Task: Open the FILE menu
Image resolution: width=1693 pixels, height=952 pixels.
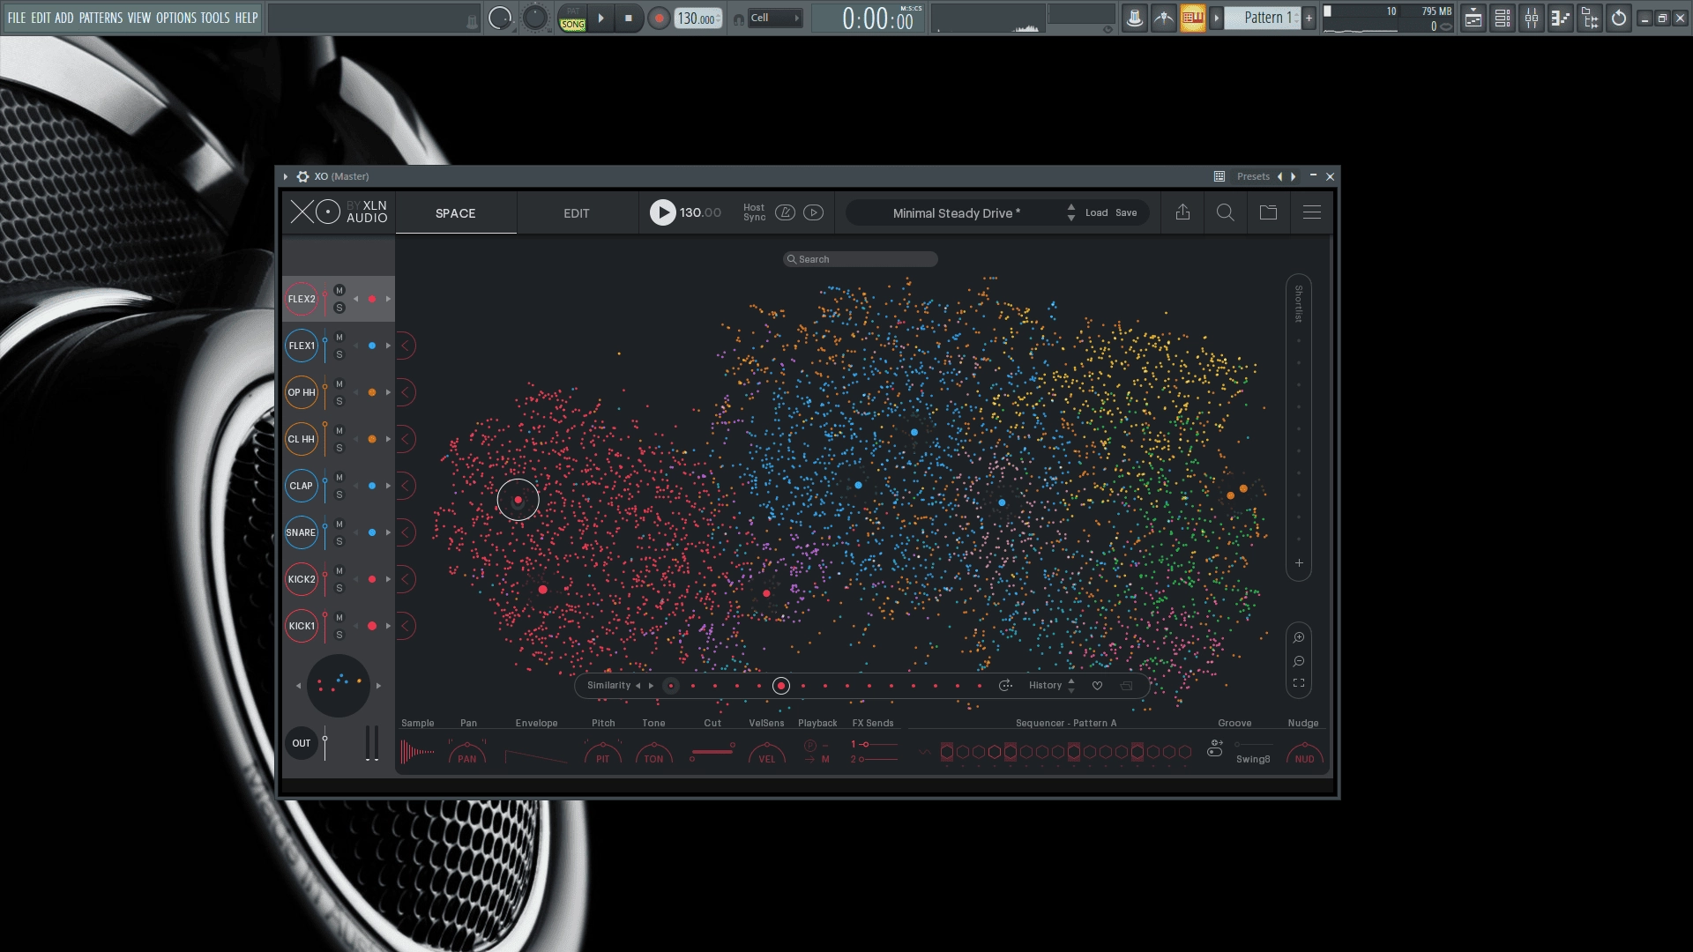Action: [17, 18]
